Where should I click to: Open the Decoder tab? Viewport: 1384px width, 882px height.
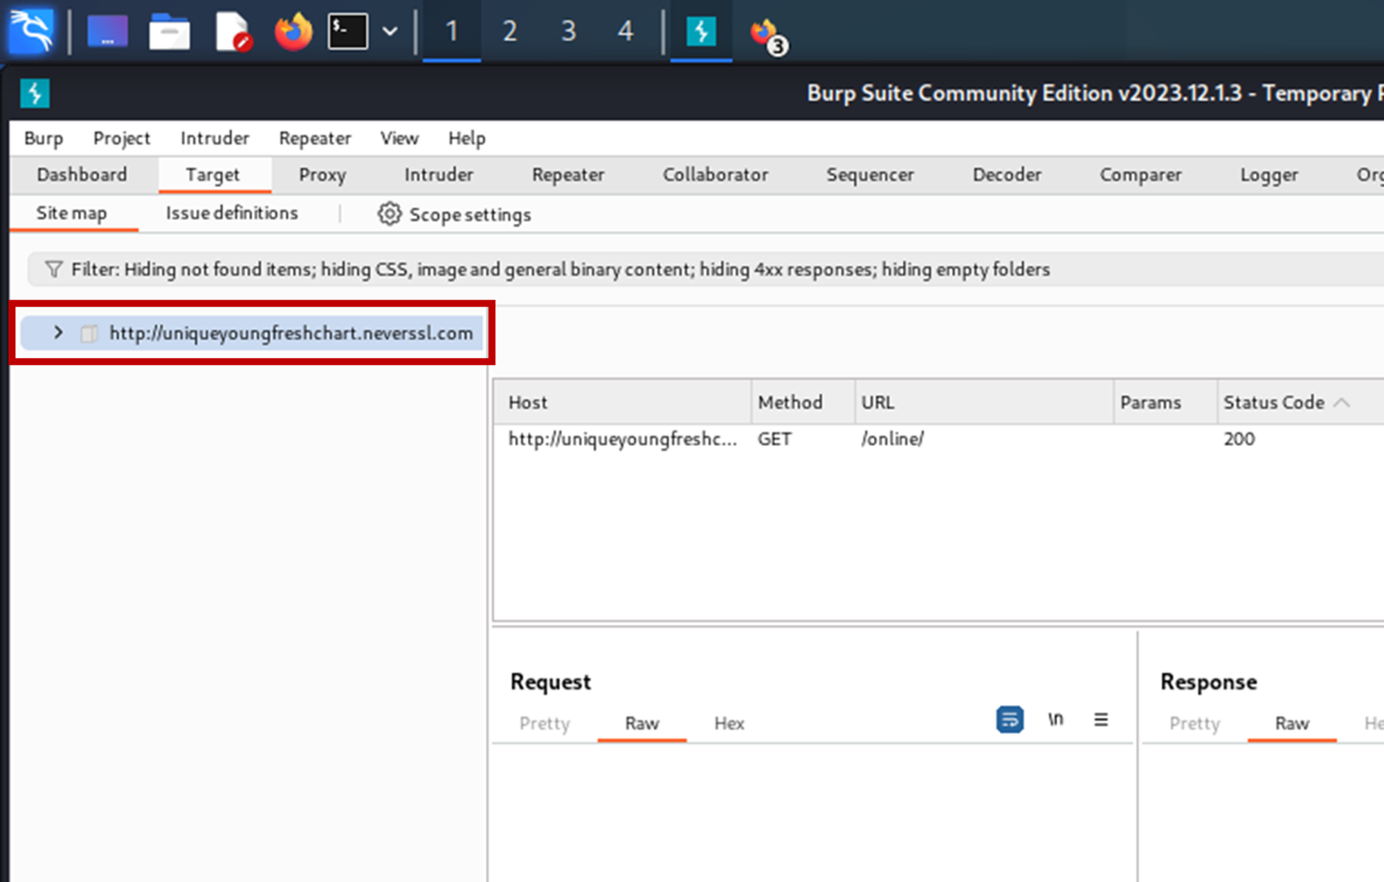[1007, 174]
